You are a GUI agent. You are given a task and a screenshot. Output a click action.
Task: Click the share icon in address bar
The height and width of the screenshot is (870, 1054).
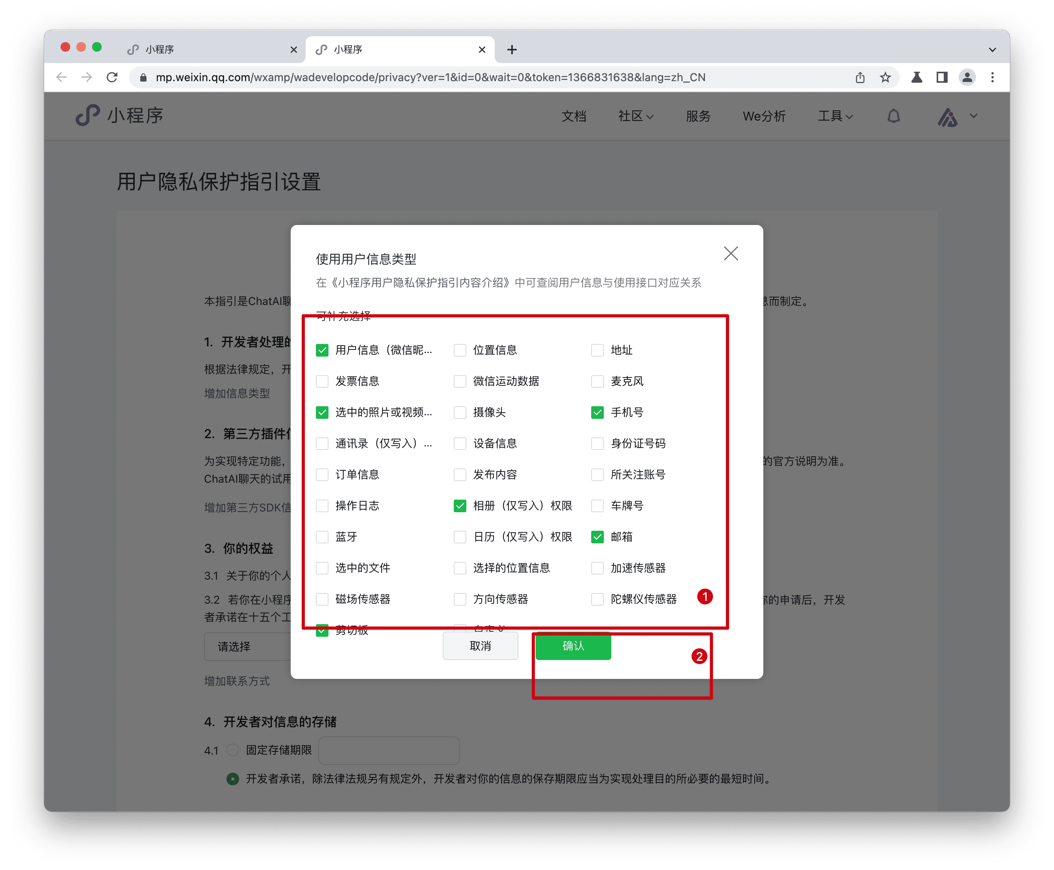pos(860,77)
